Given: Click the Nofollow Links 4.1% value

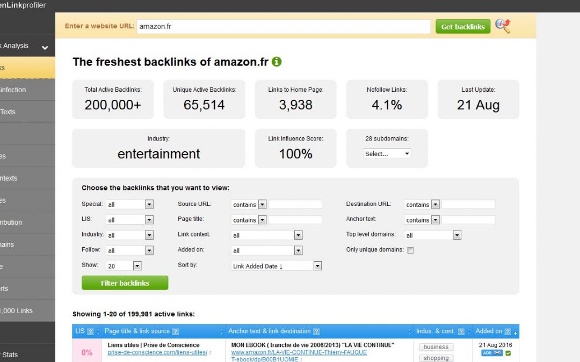Looking at the screenshot, I should (387, 105).
